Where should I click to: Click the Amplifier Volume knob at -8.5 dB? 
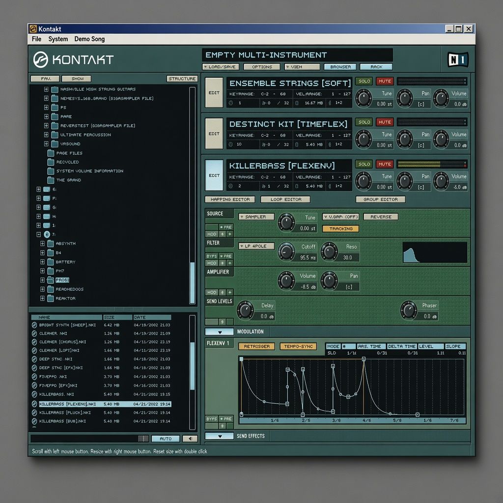(286, 280)
